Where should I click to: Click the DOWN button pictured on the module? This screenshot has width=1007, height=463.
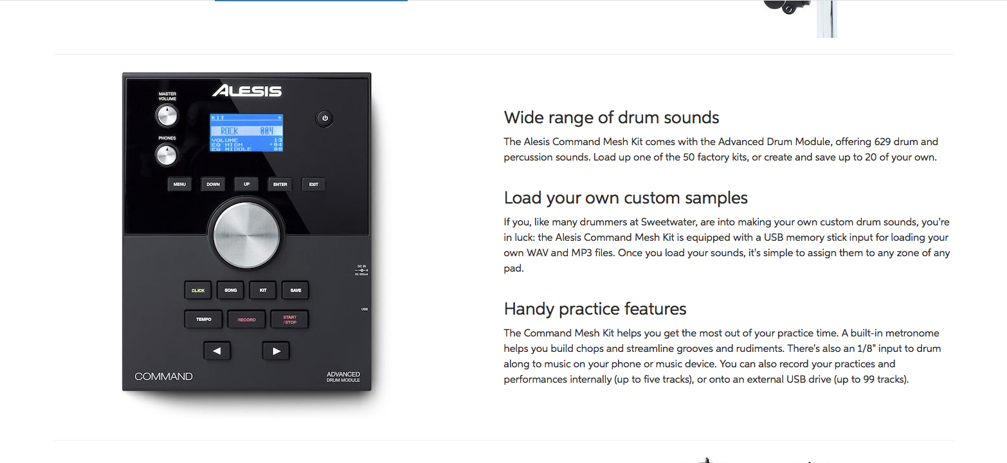tap(213, 184)
